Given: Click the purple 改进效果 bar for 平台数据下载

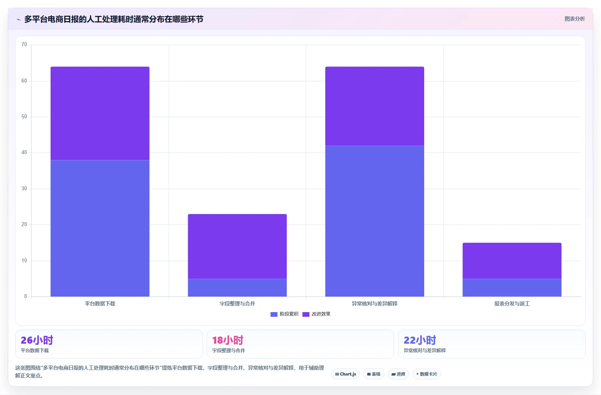Looking at the screenshot, I should click(x=100, y=113).
